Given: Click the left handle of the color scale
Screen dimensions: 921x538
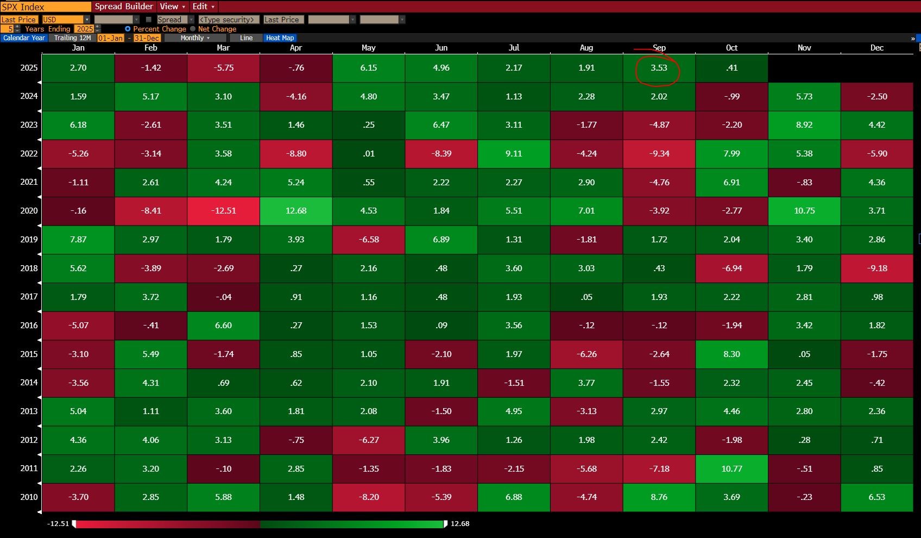Looking at the screenshot, I should pyautogui.click(x=74, y=524).
